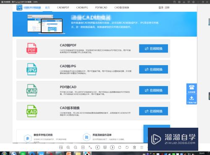Screen dimensions: 210x155
Task: Click the system clock in the tray
Action: [x=202, y=153]
